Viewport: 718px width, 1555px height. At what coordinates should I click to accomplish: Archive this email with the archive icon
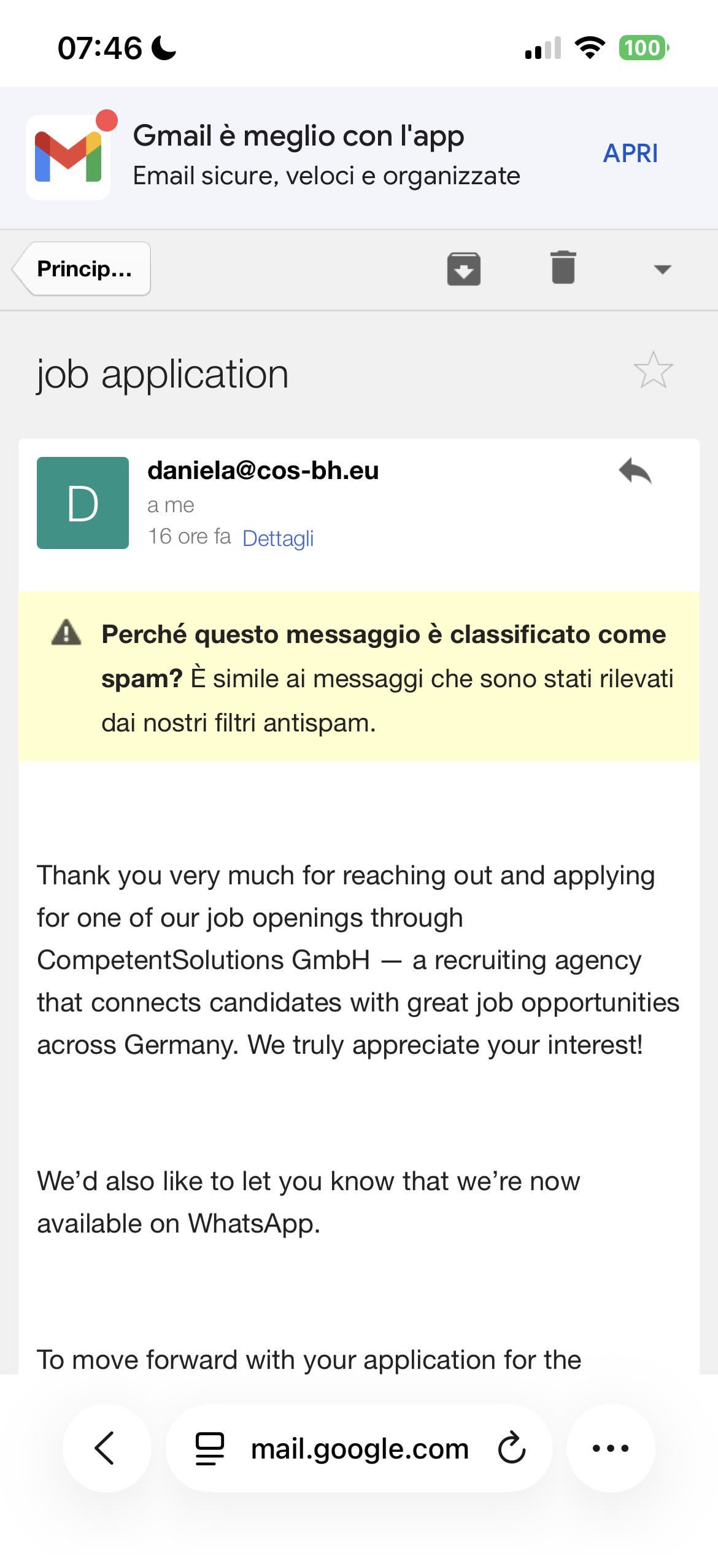point(463,269)
